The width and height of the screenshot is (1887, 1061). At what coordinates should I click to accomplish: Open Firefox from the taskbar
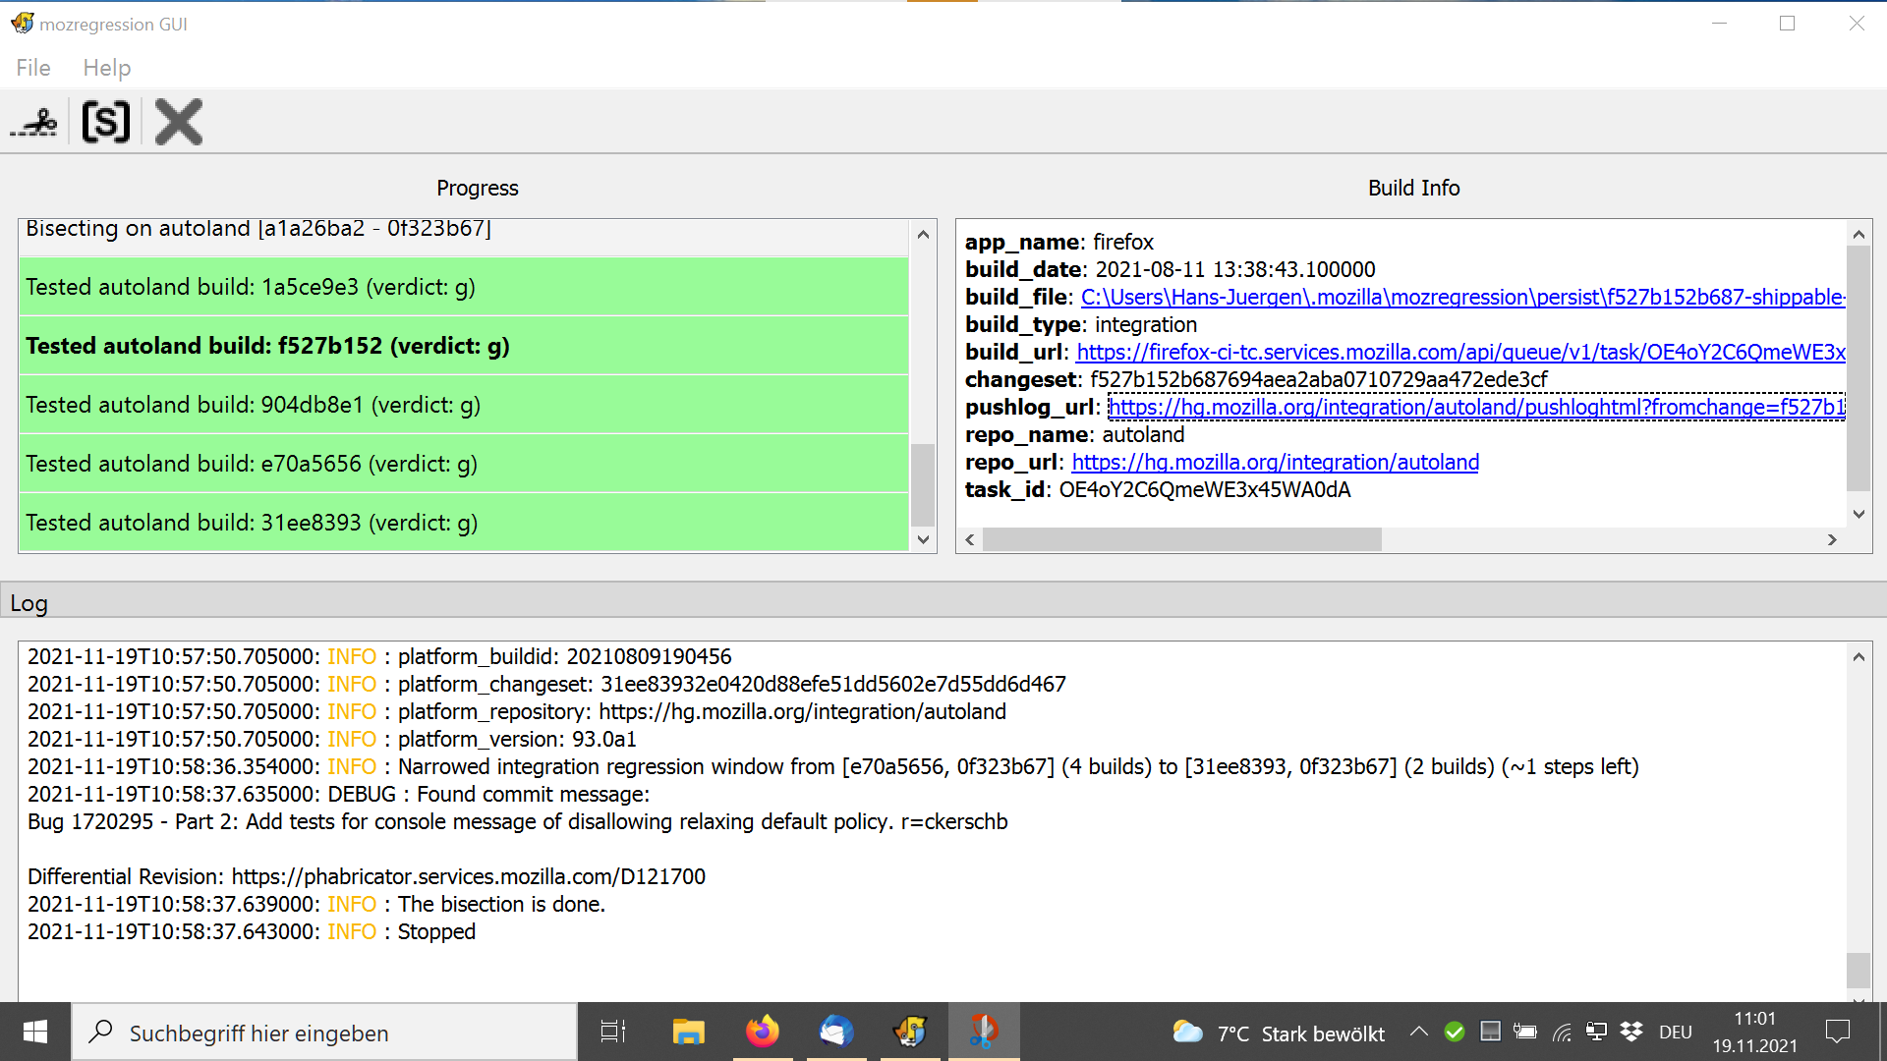point(762,1032)
